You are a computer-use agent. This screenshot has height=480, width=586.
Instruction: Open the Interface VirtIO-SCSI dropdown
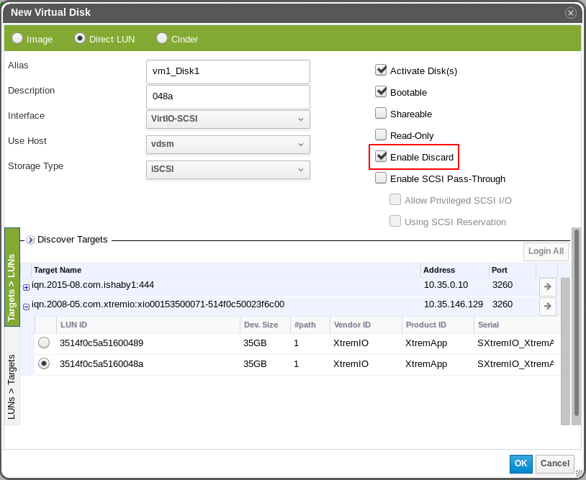tap(227, 119)
